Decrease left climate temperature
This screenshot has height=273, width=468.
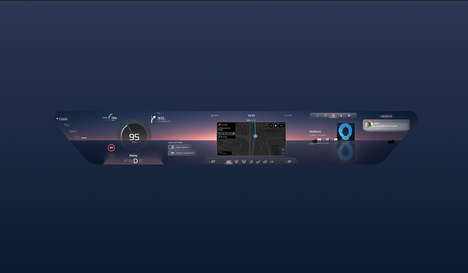[x=209, y=162]
